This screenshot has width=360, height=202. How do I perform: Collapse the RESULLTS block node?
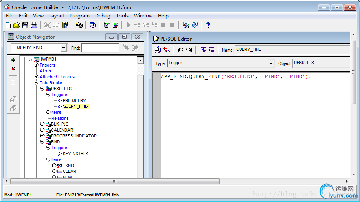click(42, 89)
